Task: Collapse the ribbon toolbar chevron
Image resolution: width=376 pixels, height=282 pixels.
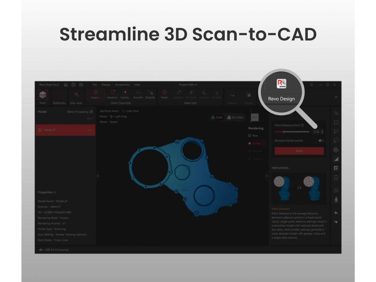Action: [x=336, y=97]
